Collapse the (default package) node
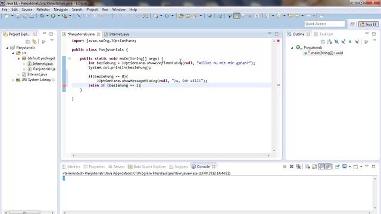The image size is (381, 214). pos(18,58)
